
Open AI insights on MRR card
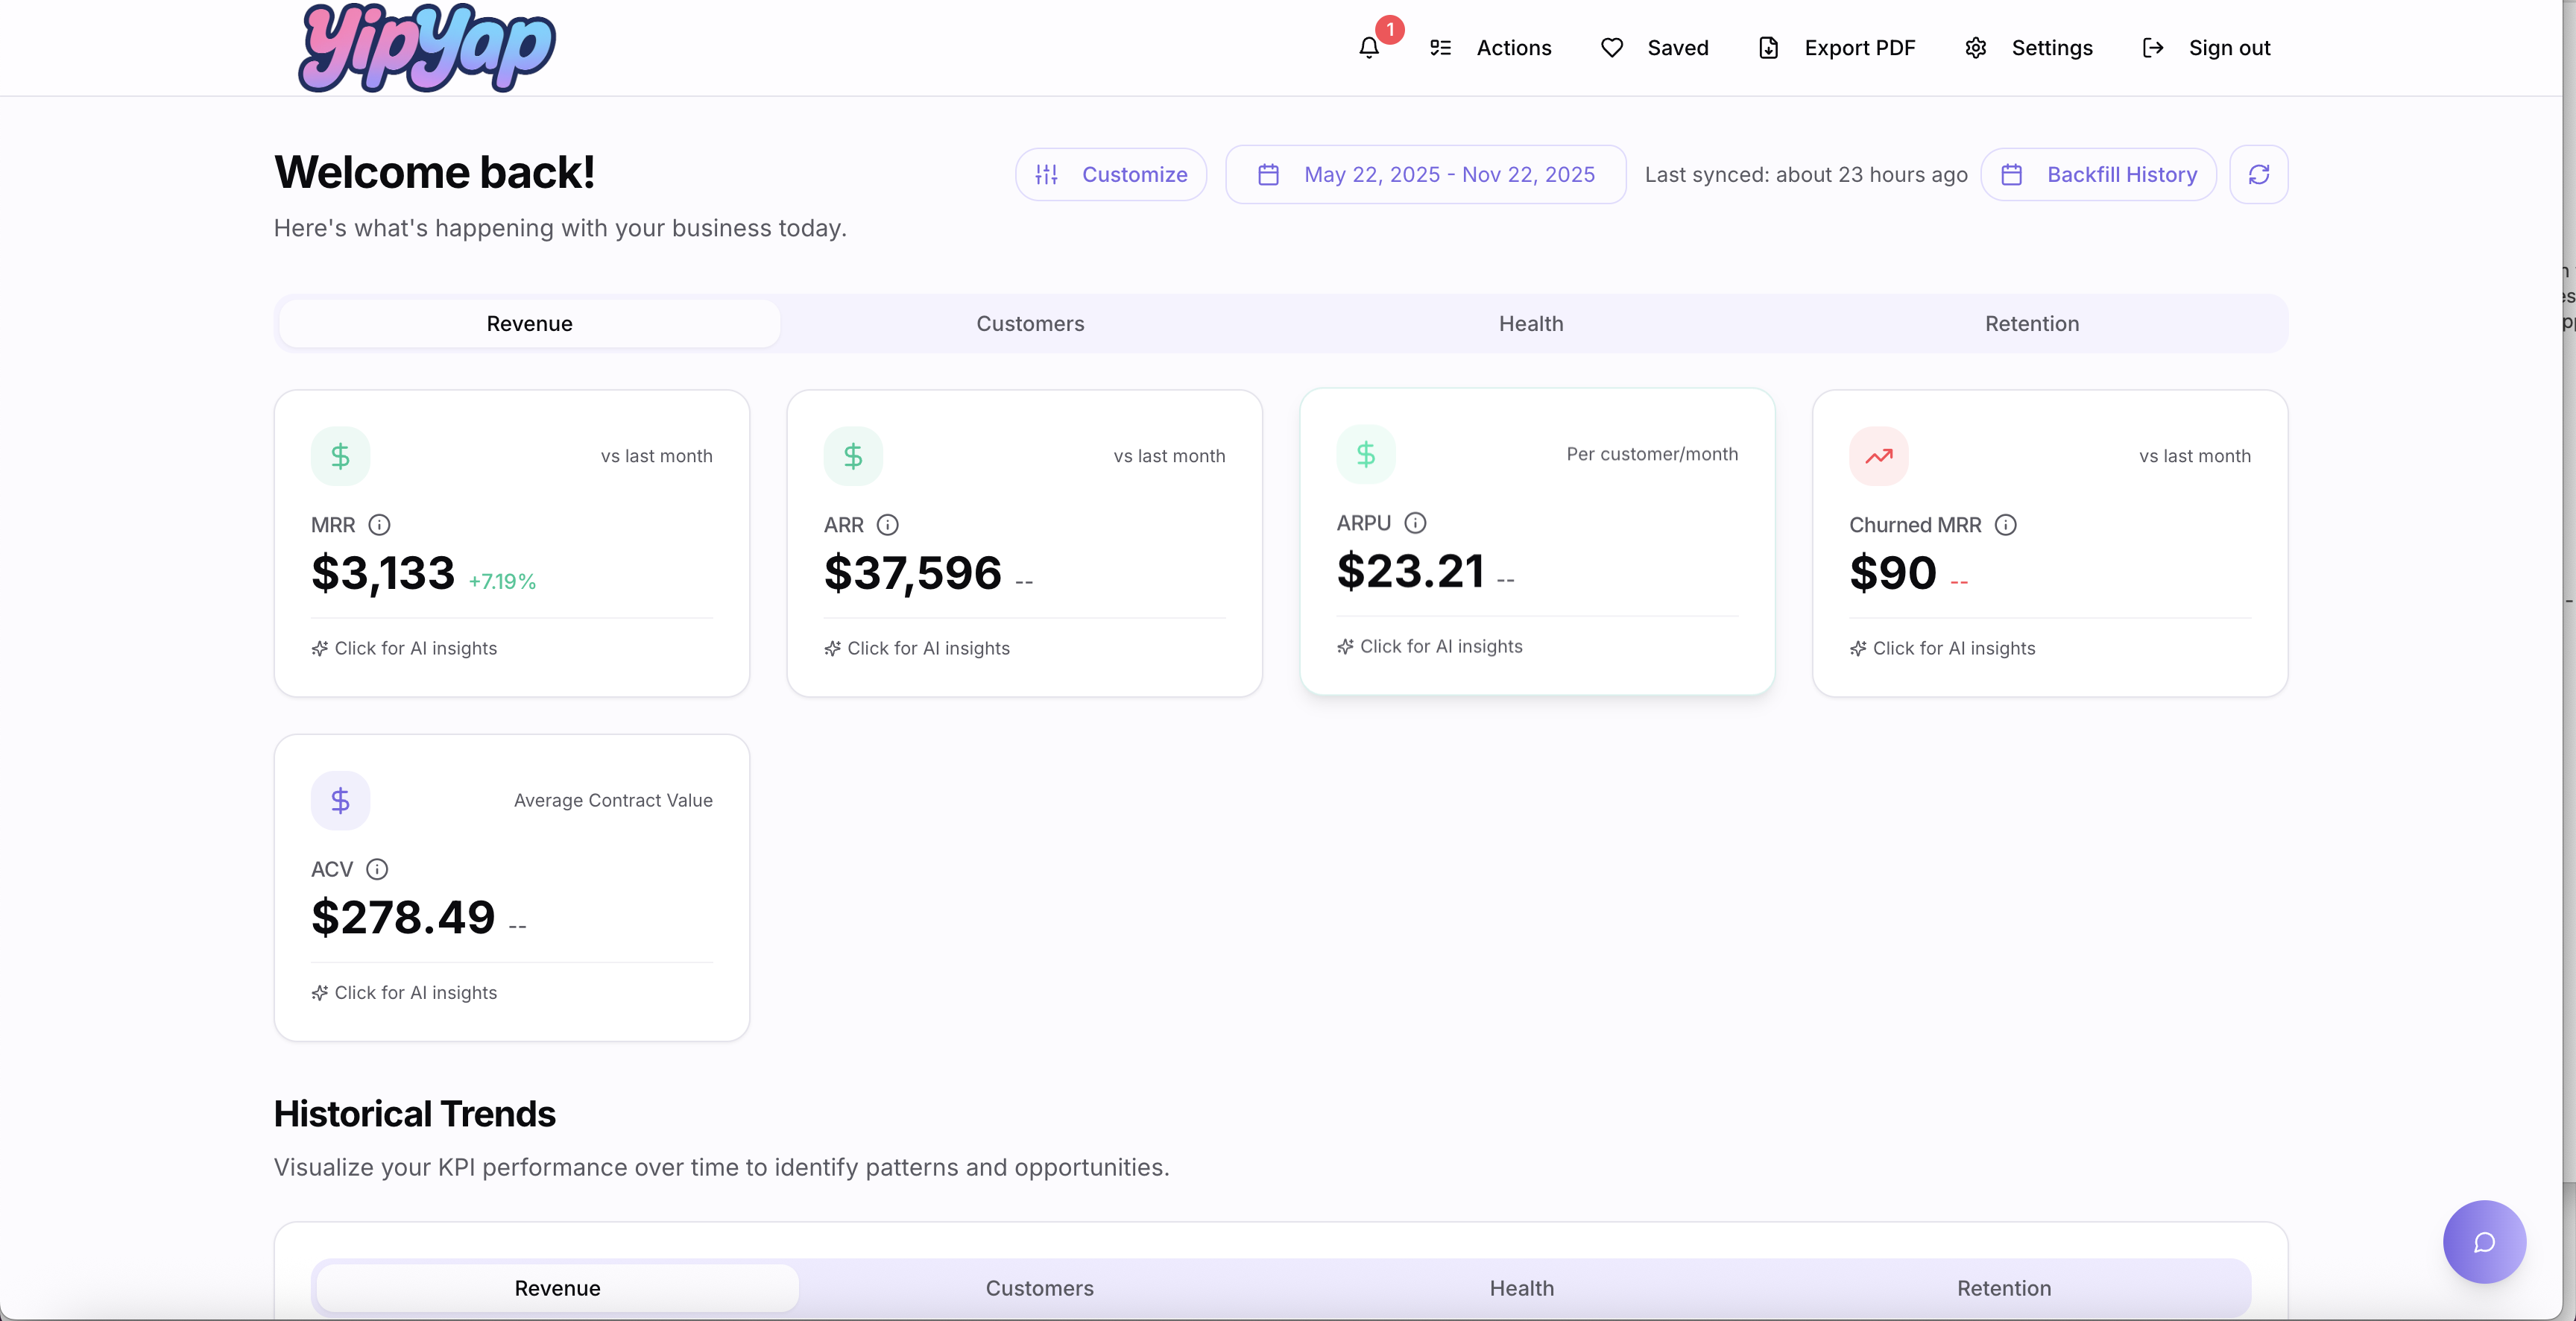click(x=404, y=648)
